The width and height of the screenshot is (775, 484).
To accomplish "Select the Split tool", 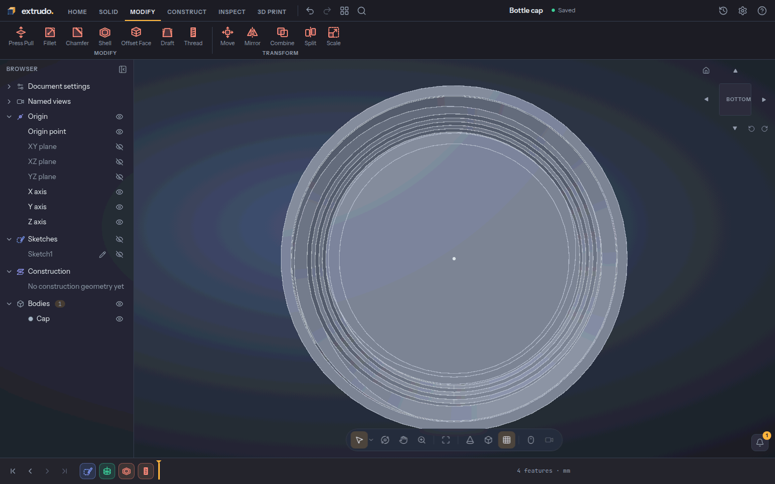I will (311, 37).
